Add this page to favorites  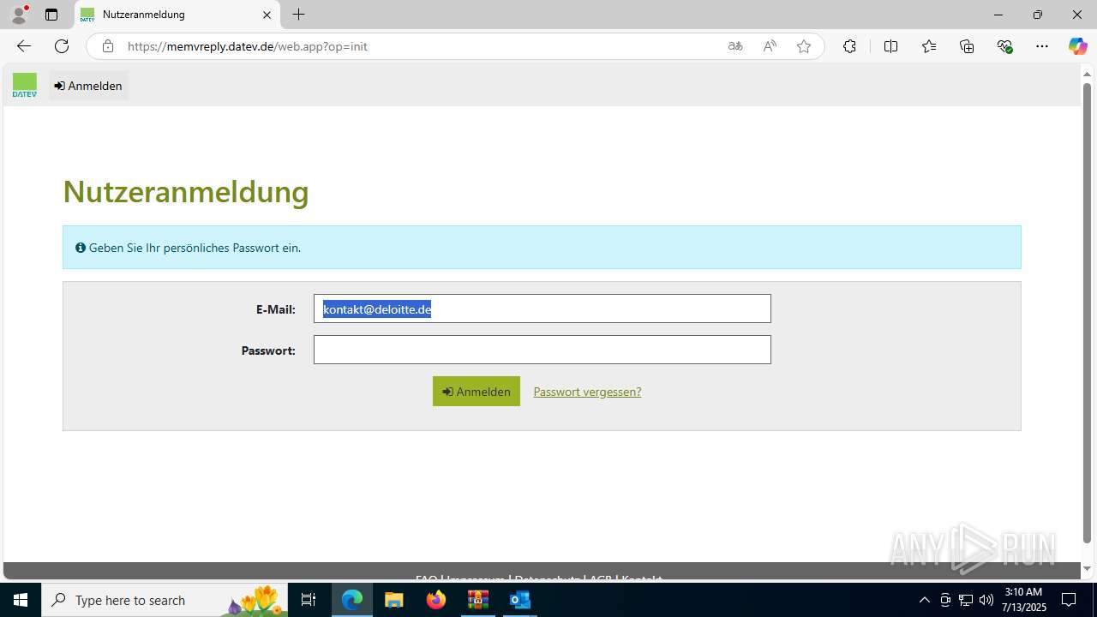point(804,46)
